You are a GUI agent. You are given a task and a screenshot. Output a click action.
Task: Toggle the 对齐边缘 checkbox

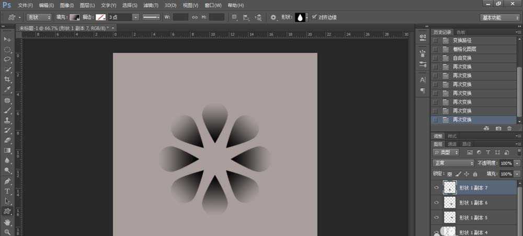314,17
